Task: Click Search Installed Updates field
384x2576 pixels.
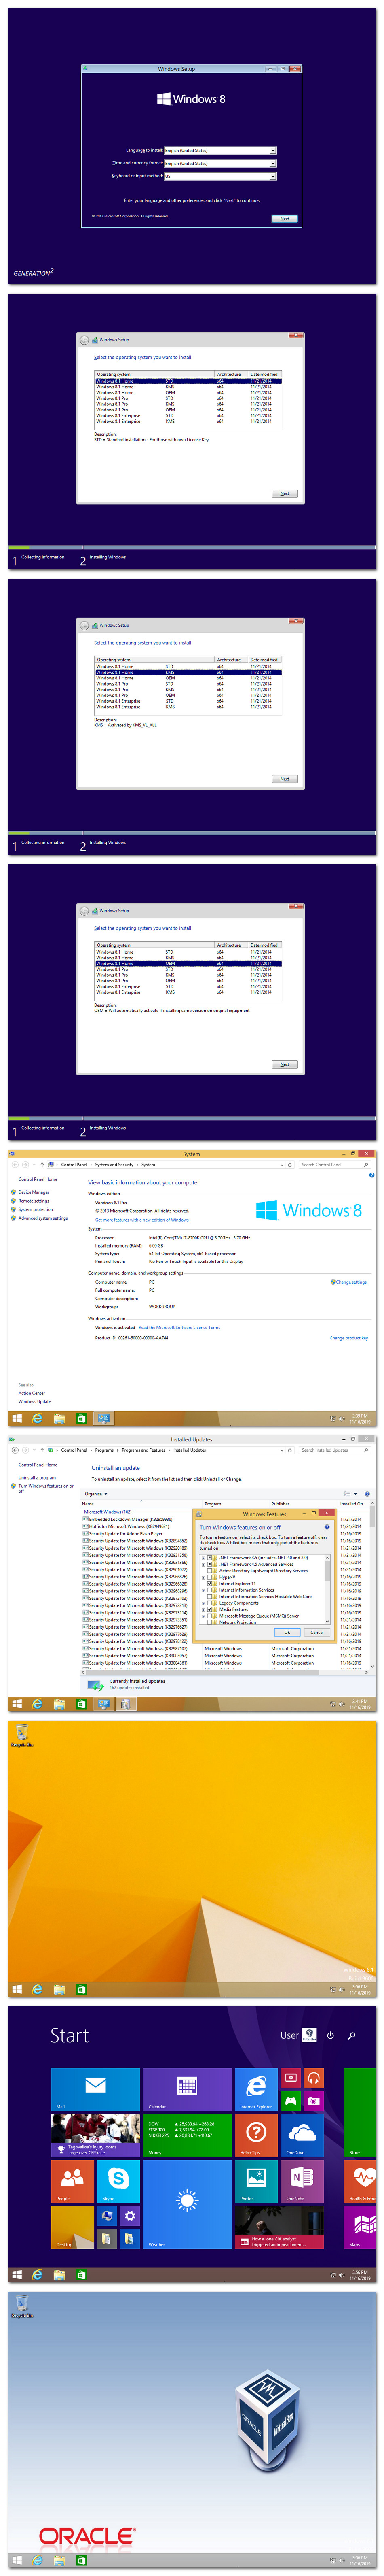Action: [x=334, y=1450]
